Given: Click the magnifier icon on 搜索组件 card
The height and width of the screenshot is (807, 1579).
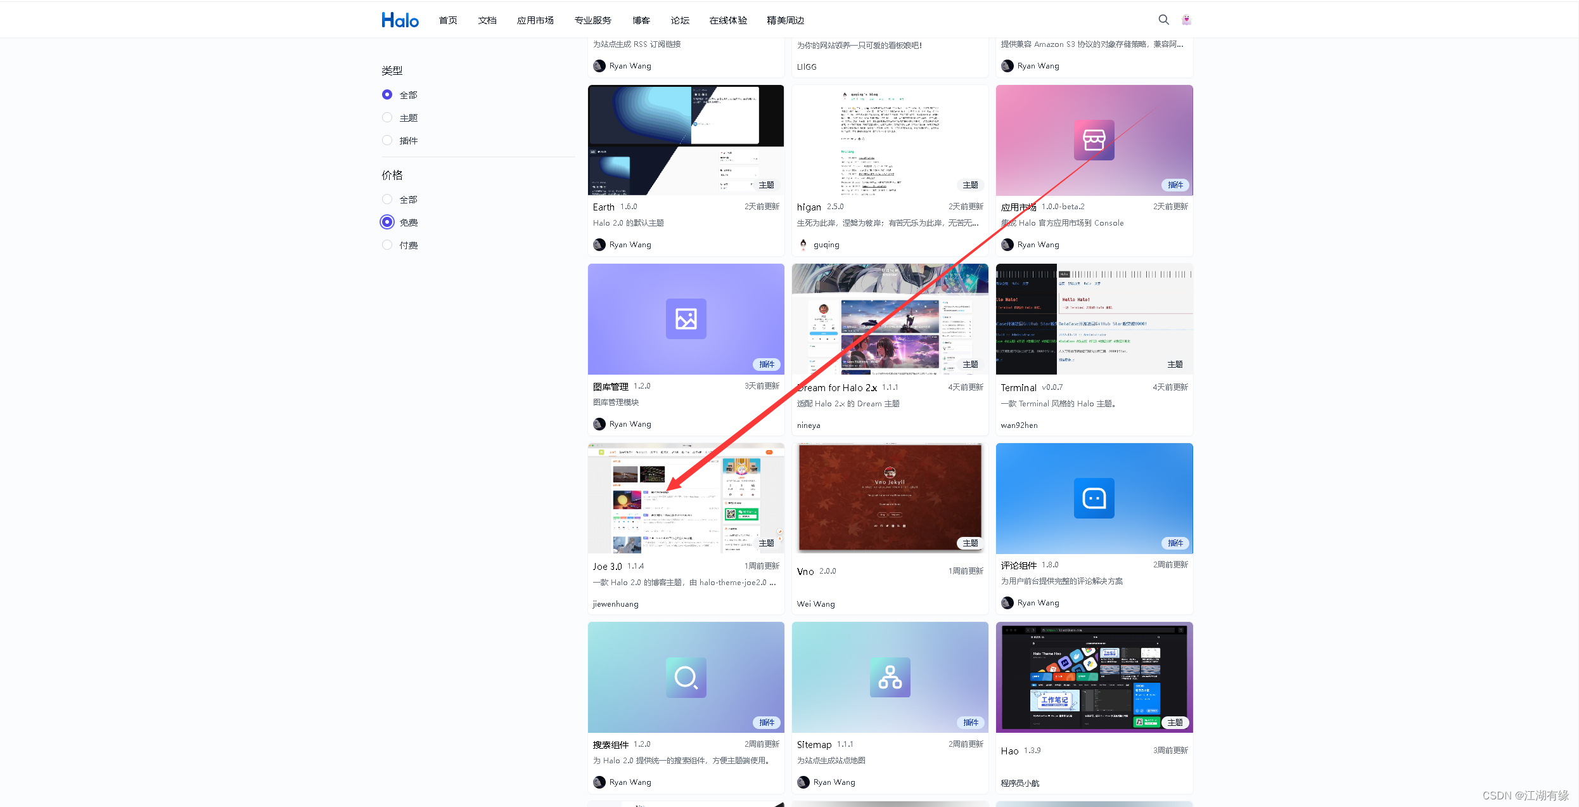Looking at the screenshot, I should point(686,678).
